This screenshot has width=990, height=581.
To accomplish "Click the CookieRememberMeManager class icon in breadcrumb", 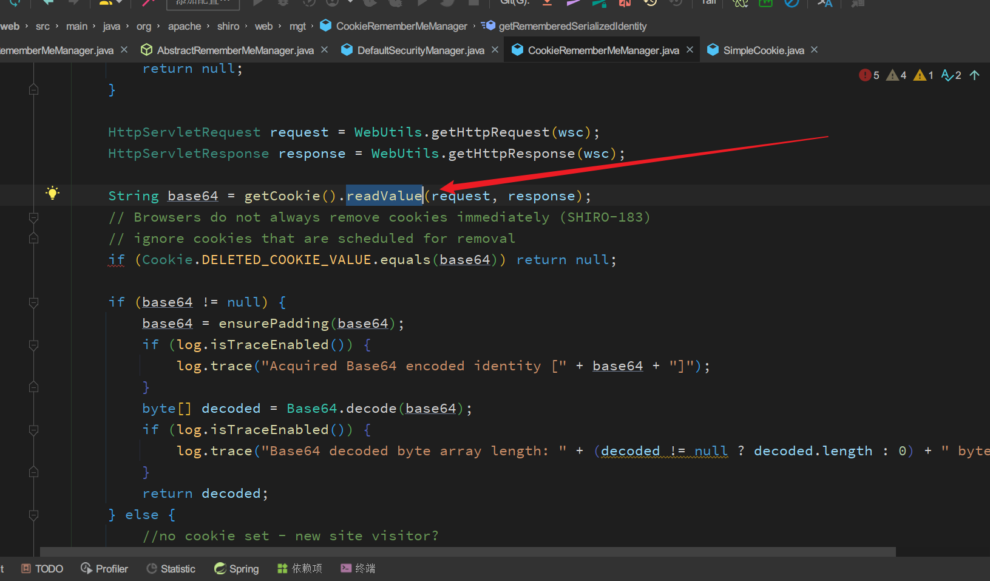I will 326,25.
